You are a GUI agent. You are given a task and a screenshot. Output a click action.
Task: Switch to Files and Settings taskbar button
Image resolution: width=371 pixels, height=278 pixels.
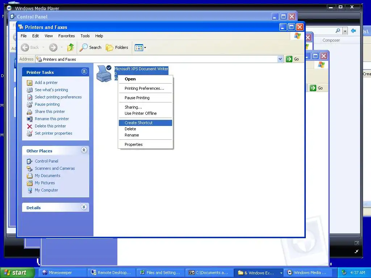coord(161,273)
